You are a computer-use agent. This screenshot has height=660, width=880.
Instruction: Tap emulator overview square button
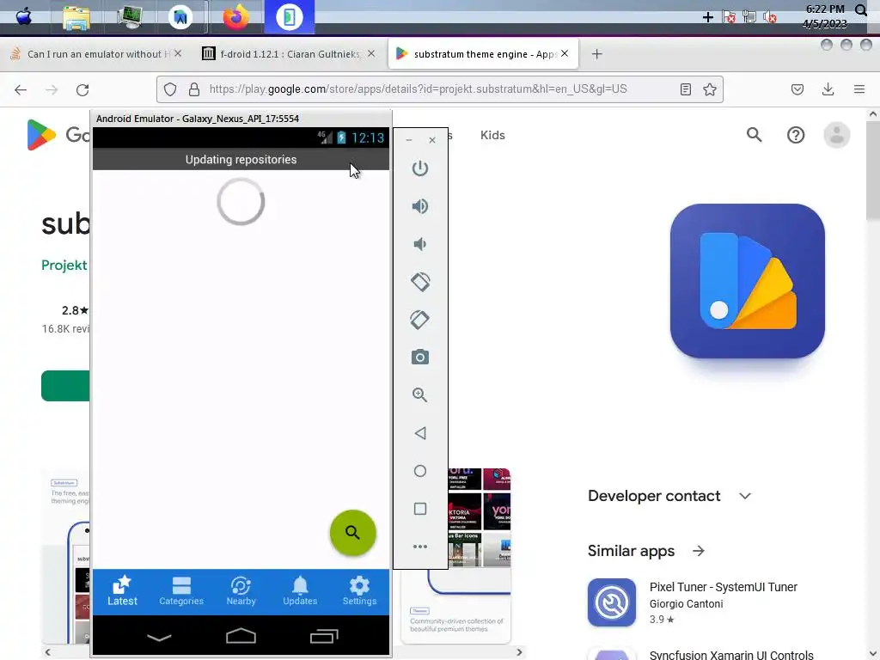pyautogui.click(x=419, y=509)
